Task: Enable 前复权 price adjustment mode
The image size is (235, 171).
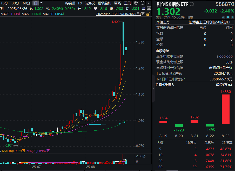Action: (x=89, y=3)
